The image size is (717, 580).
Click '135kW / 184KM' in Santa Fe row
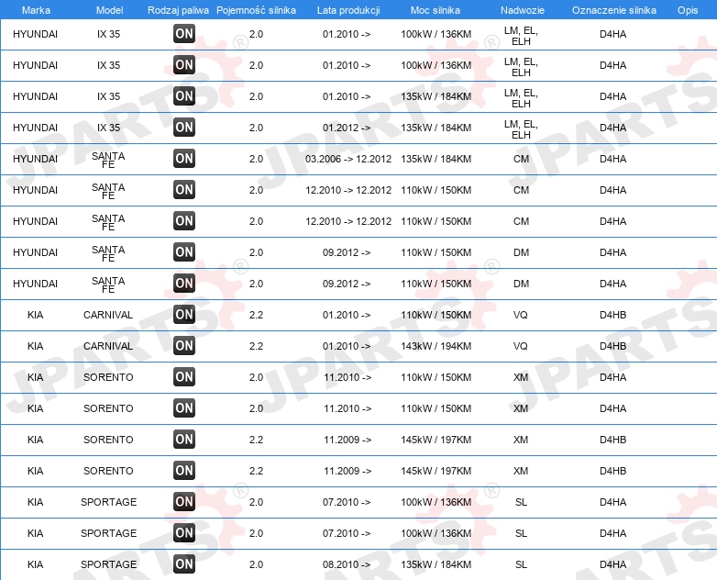pos(436,159)
